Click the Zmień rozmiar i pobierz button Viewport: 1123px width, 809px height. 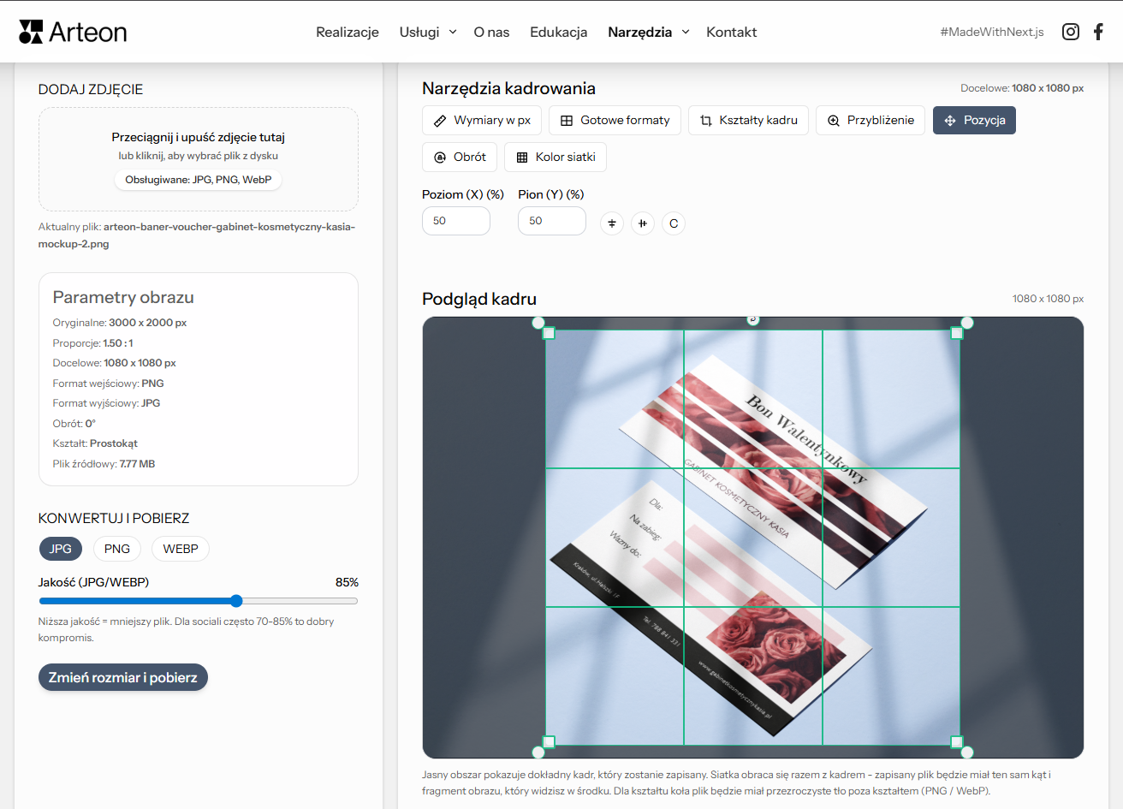click(122, 677)
